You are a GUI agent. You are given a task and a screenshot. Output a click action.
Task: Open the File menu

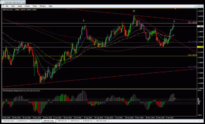(7, 6)
